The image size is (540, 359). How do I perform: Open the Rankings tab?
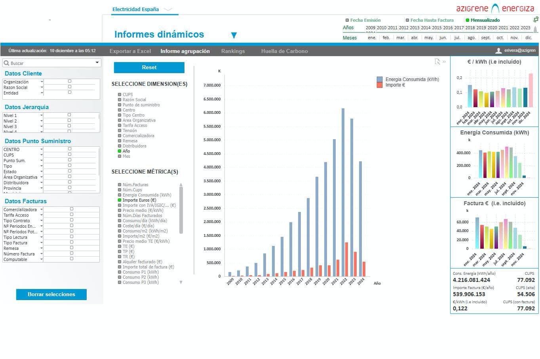point(233,51)
